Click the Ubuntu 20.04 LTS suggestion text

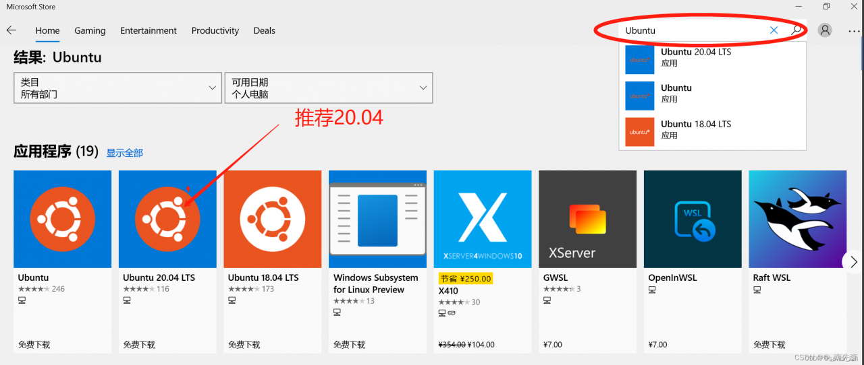(696, 52)
